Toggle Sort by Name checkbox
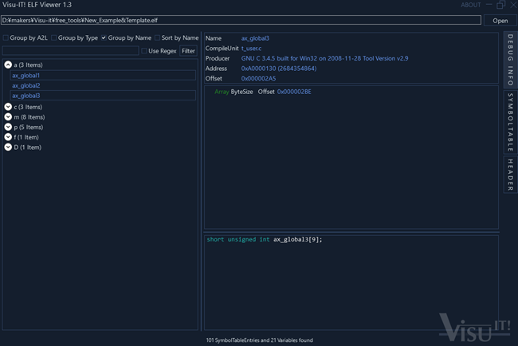Viewport: 518px width, 346px height. [x=157, y=37]
